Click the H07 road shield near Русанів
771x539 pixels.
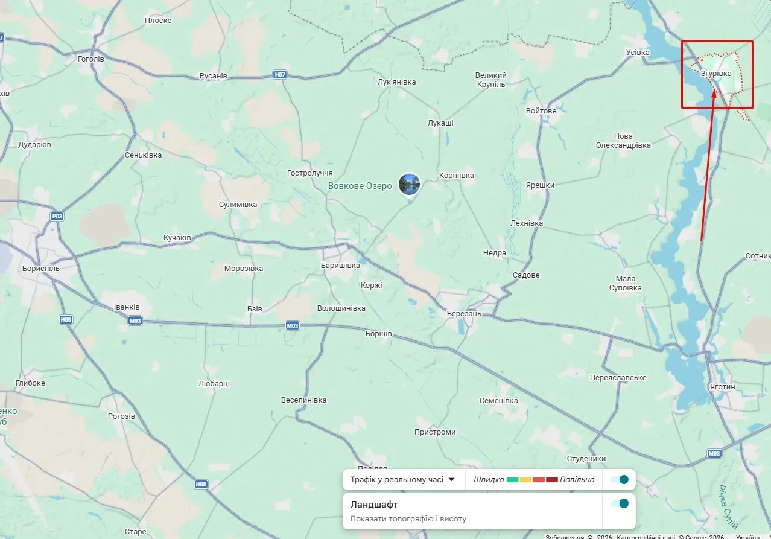point(279,75)
